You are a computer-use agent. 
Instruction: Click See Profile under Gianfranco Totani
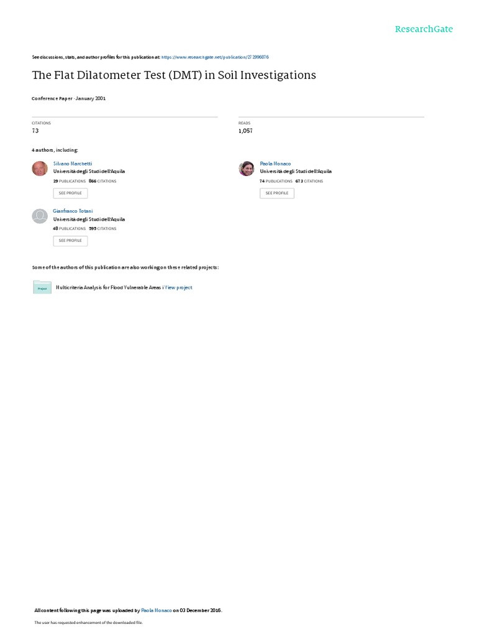pyautogui.click(x=70, y=241)
